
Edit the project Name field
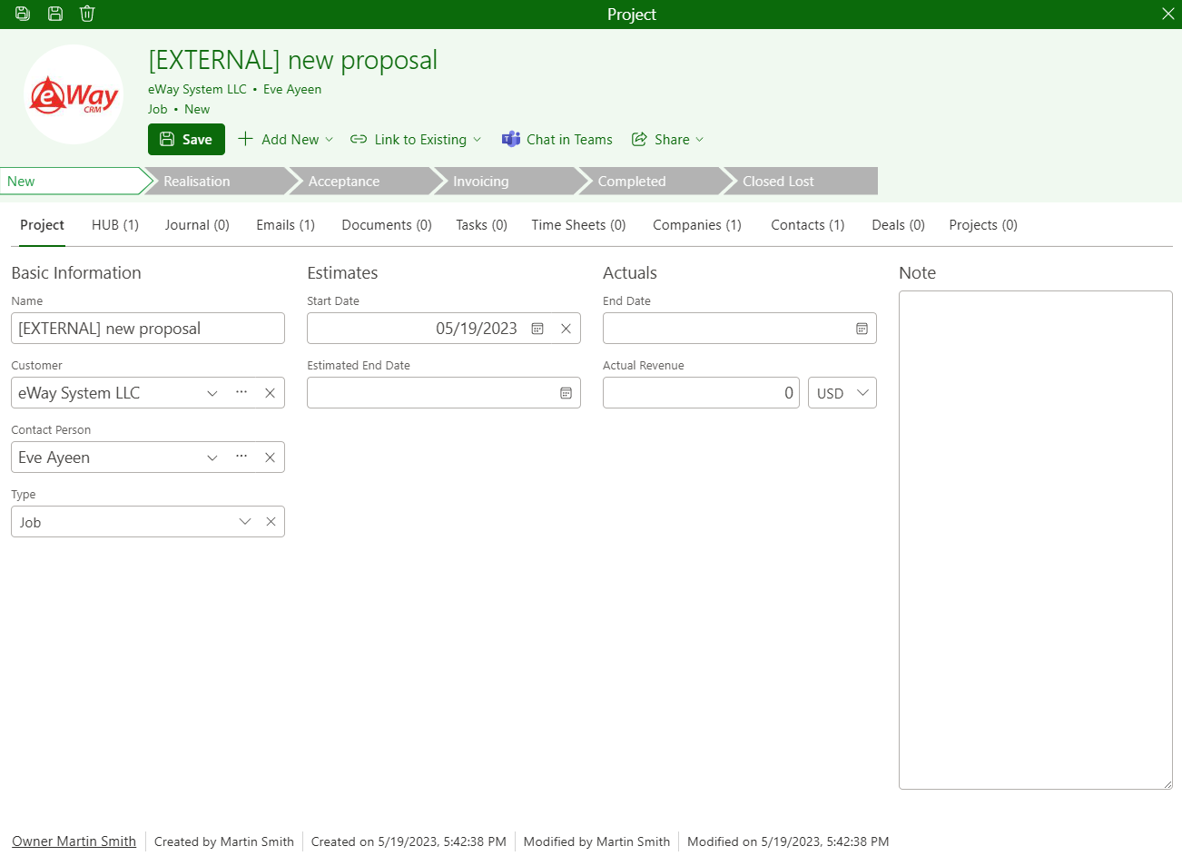[148, 329]
